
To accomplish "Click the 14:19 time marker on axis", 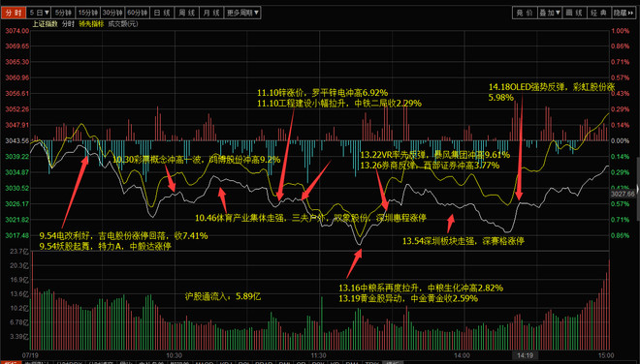I will click(525, 355).
